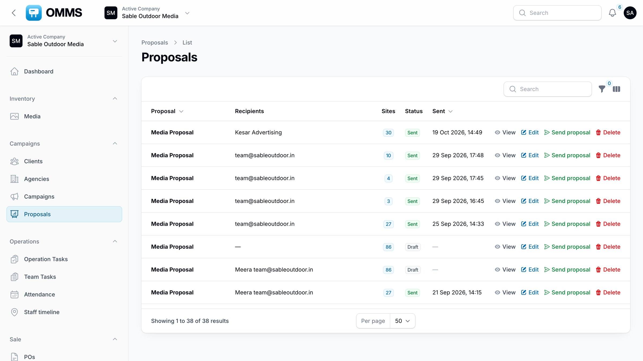Click the SM company badge in header
Viewport: 643px width, 361px height.
tap(111, 13)
